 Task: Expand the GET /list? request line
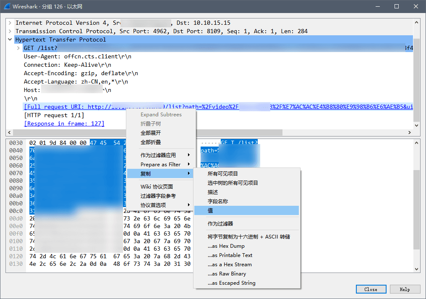tap(18, 48)
